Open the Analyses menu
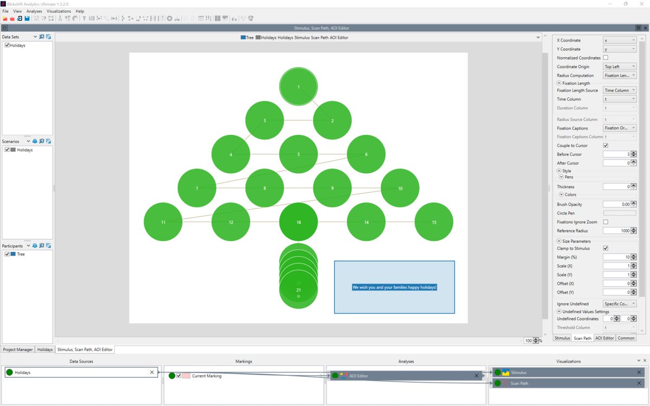650x406 pixels. click(34, 11)
